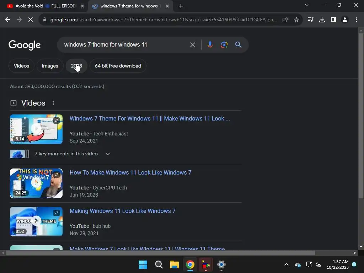This screenshot has height=273, width=364.
Task: Open the network status tray icon
Action: (x=309, y=264)
